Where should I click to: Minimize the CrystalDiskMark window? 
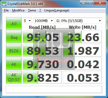tap(83, 3)
